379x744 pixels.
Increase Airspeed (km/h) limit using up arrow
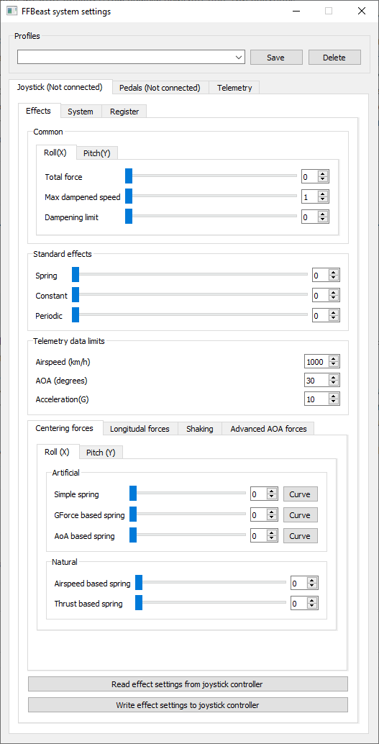334,359
